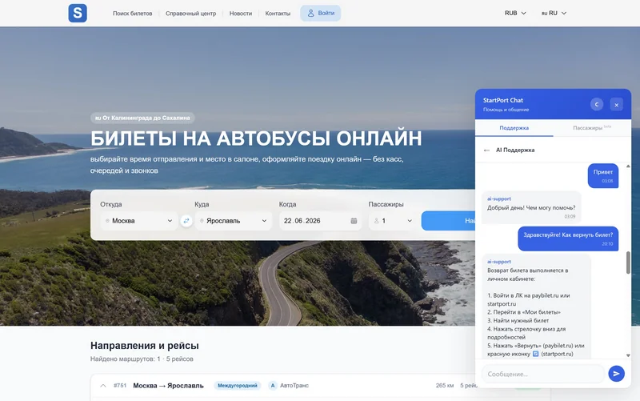The width and height of the screenshot is (640, 401).
Task: Switch to the Поддержка chat tab
Action: tap(514, 128)
